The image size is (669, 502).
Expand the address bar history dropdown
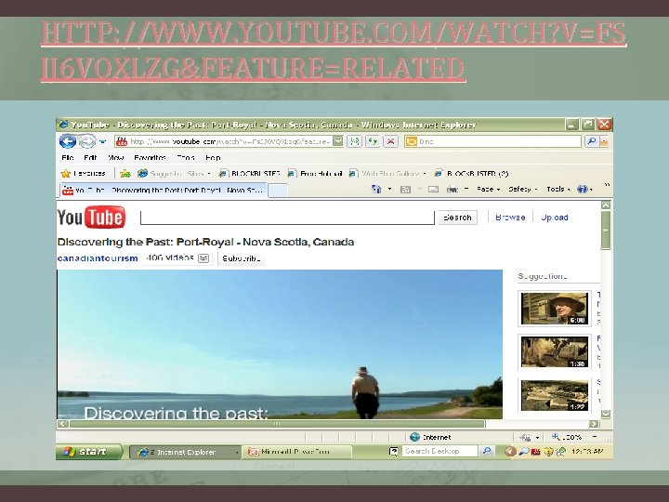click(x=337, y=141)
